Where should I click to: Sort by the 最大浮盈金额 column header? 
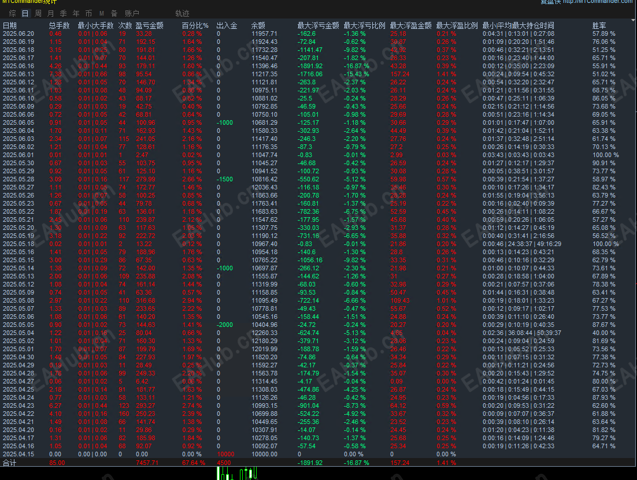point(411,25)
